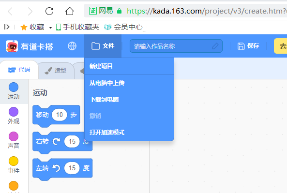Click the yellow button beside 保存

[280, 46]
